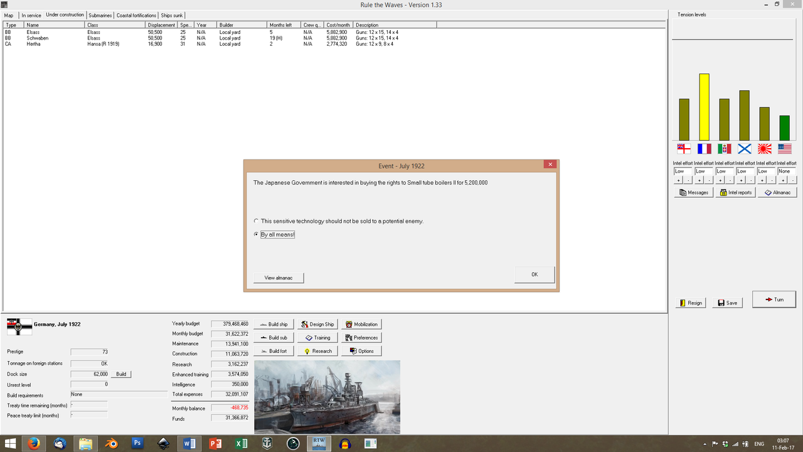Click Build fort button
The height and width of the screenshot is (452, 803).
coord(274,351)
